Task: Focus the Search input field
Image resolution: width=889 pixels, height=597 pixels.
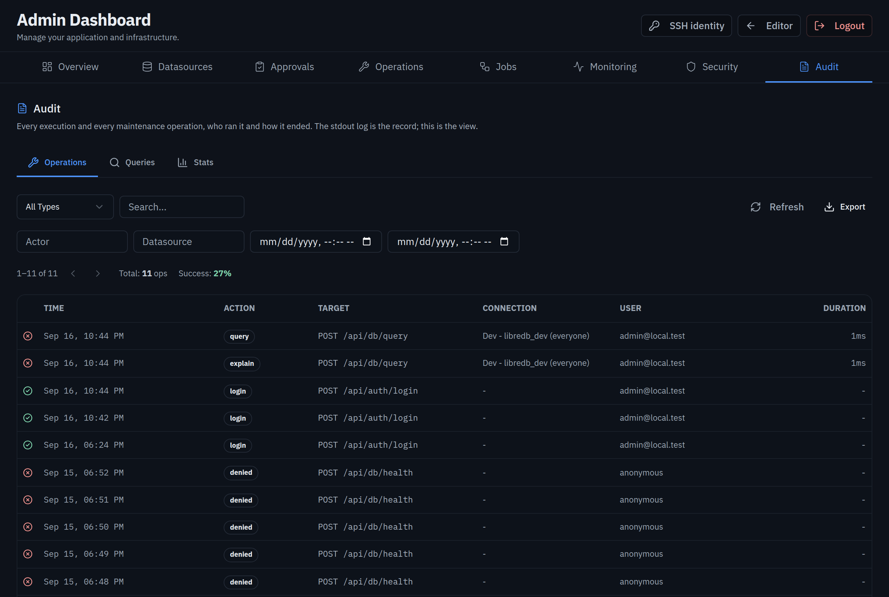Action: tap(182, 207)
